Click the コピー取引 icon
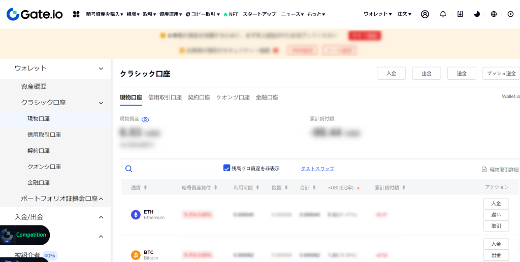The image size is (520, 262). pyautogui.click(x=188, y=14)
